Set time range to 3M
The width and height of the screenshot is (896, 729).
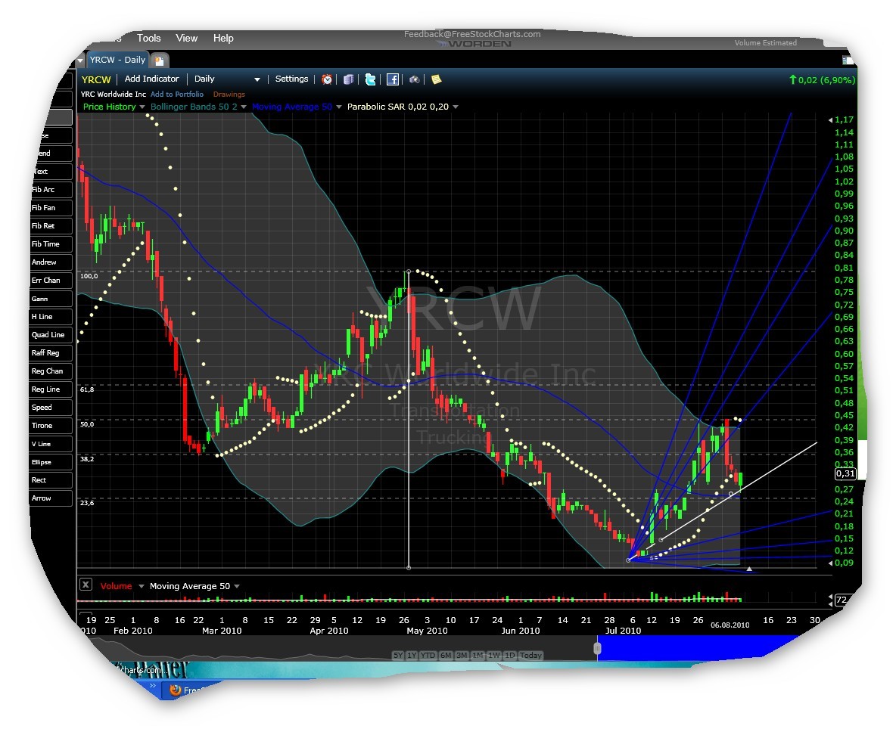(462, 656)
